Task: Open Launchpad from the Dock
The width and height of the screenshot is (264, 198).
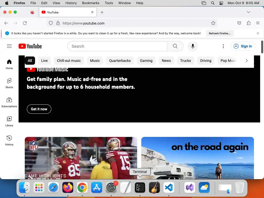Action: (39, 187)
